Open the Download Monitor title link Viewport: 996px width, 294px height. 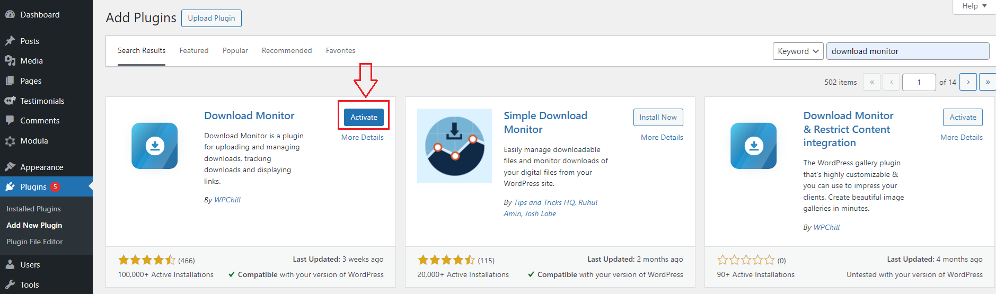249,116
